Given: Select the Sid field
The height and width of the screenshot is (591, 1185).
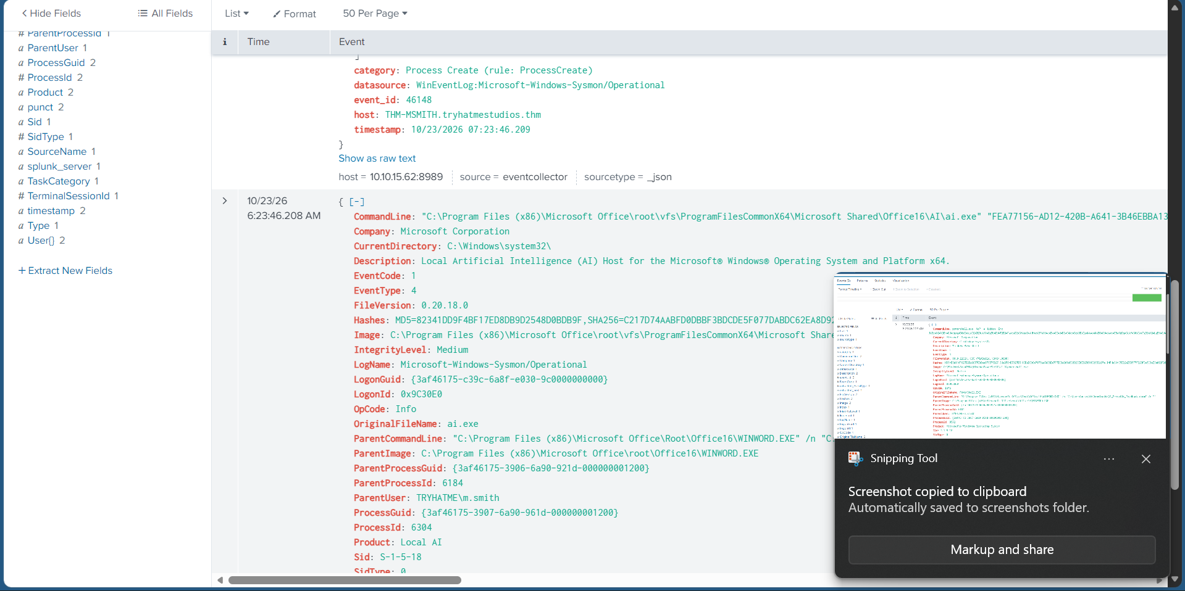Looking at the screenshot, I should (35, 122).
